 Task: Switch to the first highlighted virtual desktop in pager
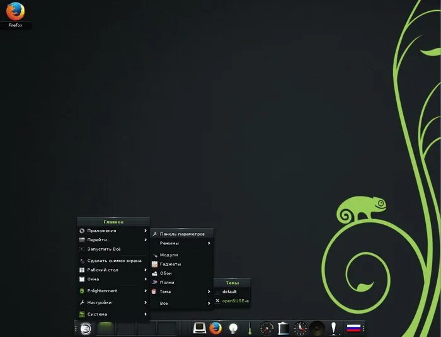105,328
